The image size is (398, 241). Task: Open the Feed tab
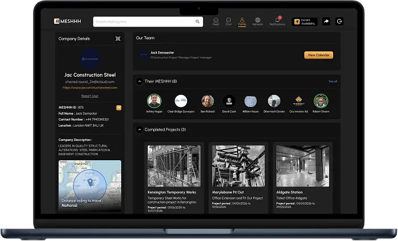tap(215, 22)
